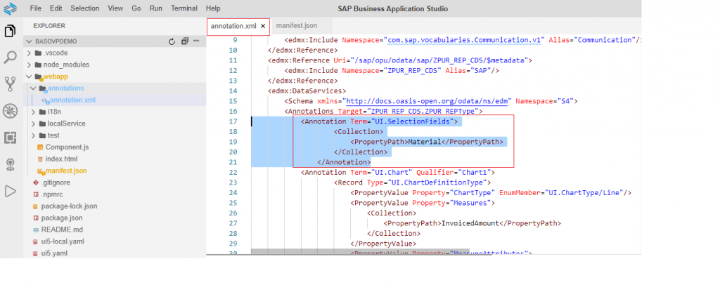Screen dimensions: 720x299
Task: Click UI.ChartType/Line enum value
Action: pyautogui.click(x=584, y=192)
